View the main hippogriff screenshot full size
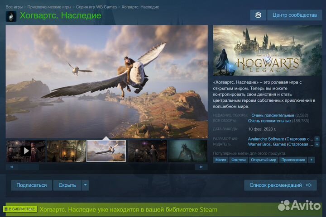This screenshot has height=217, width=326. [x=107, y=82]
